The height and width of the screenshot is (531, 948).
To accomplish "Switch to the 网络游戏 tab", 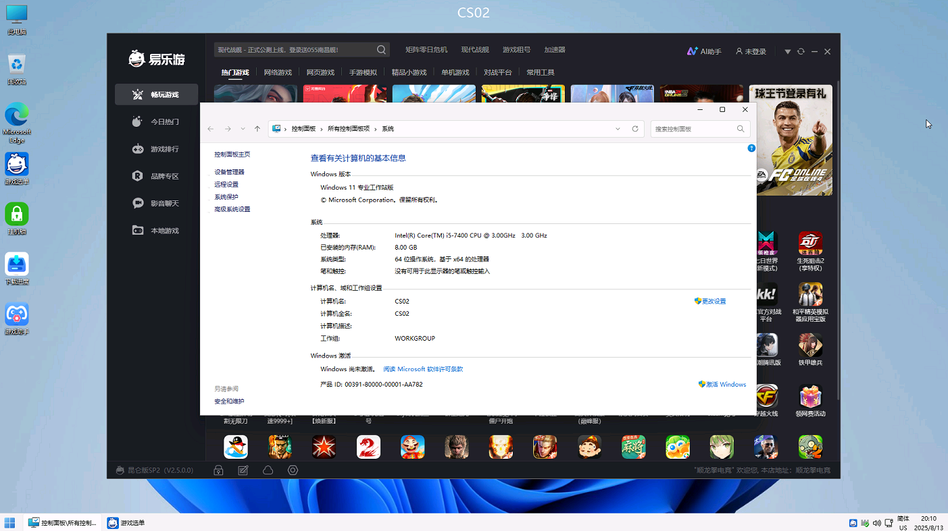I will pos(278,72).
